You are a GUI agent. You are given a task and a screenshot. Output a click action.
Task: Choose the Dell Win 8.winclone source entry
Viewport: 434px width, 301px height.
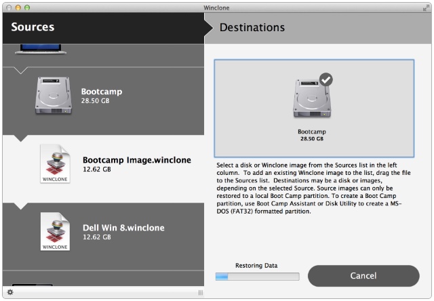click(123, 232)
